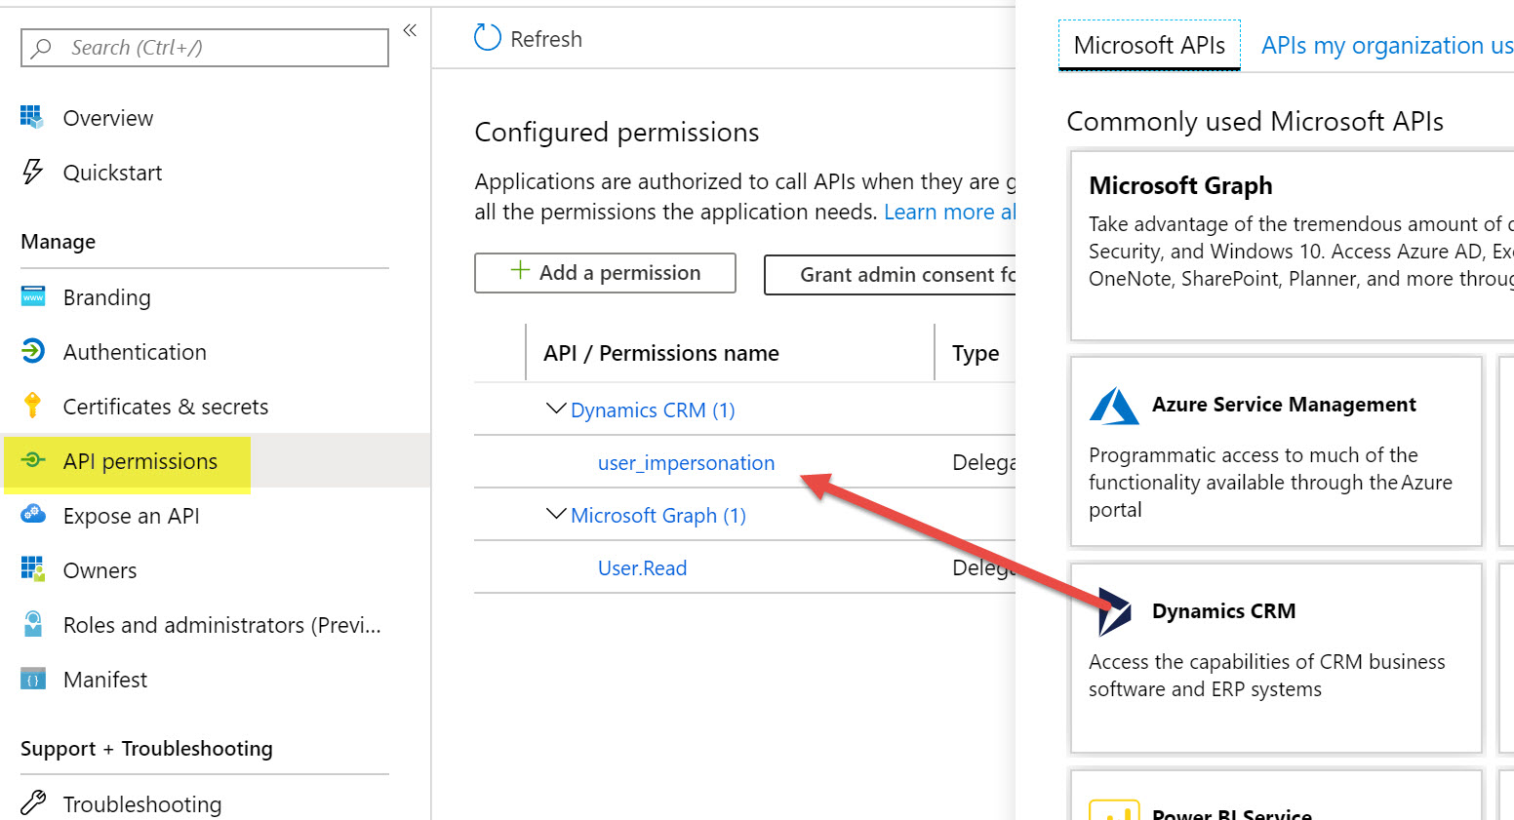Collapse the Microsoft Graph permissions group
This screenshot has width=1514, height=820.
pyautogui.click(x=556, y=514)
